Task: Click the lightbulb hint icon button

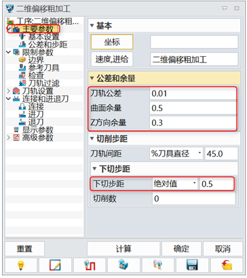Action: tap(21, 264)
